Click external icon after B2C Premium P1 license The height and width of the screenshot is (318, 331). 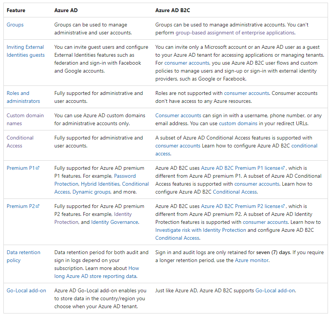(283, 168)
